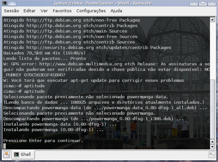Click the 'Pressione Enter para continuar.' line
Viewport: 218px width, 162px height.
(43, 141)
